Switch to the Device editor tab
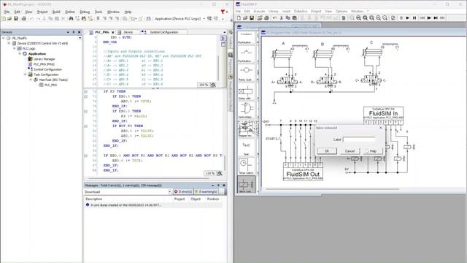The image size is (467, 263). click(128, 32)
